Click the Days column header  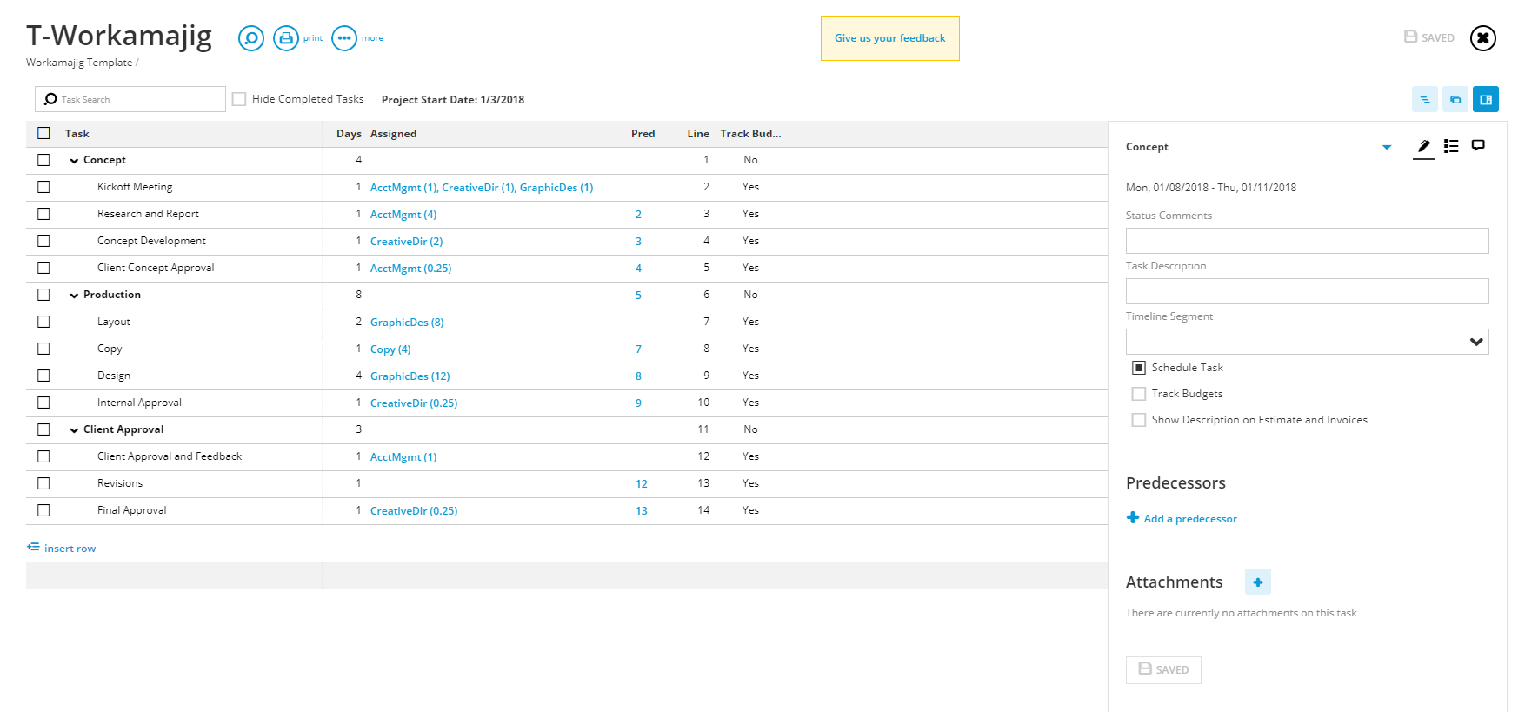coord(349,134)
